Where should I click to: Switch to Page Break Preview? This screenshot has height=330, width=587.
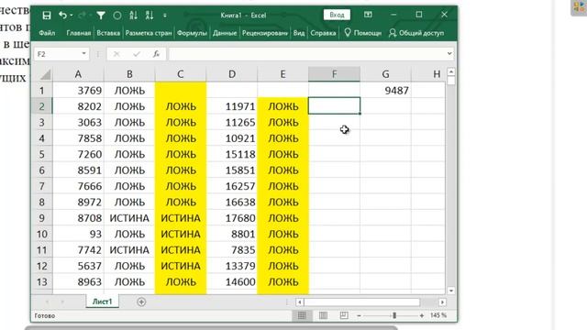(344, 315)
